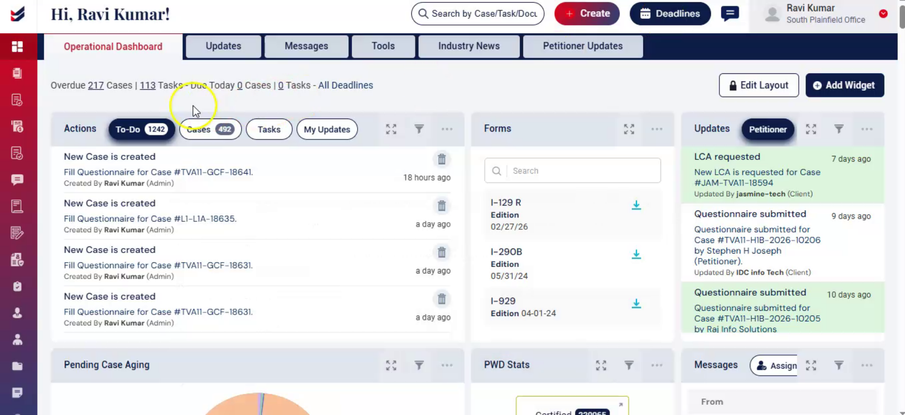905x415 pixels.
Task: Select the Tasks filter pill
Action: [269, 130]
